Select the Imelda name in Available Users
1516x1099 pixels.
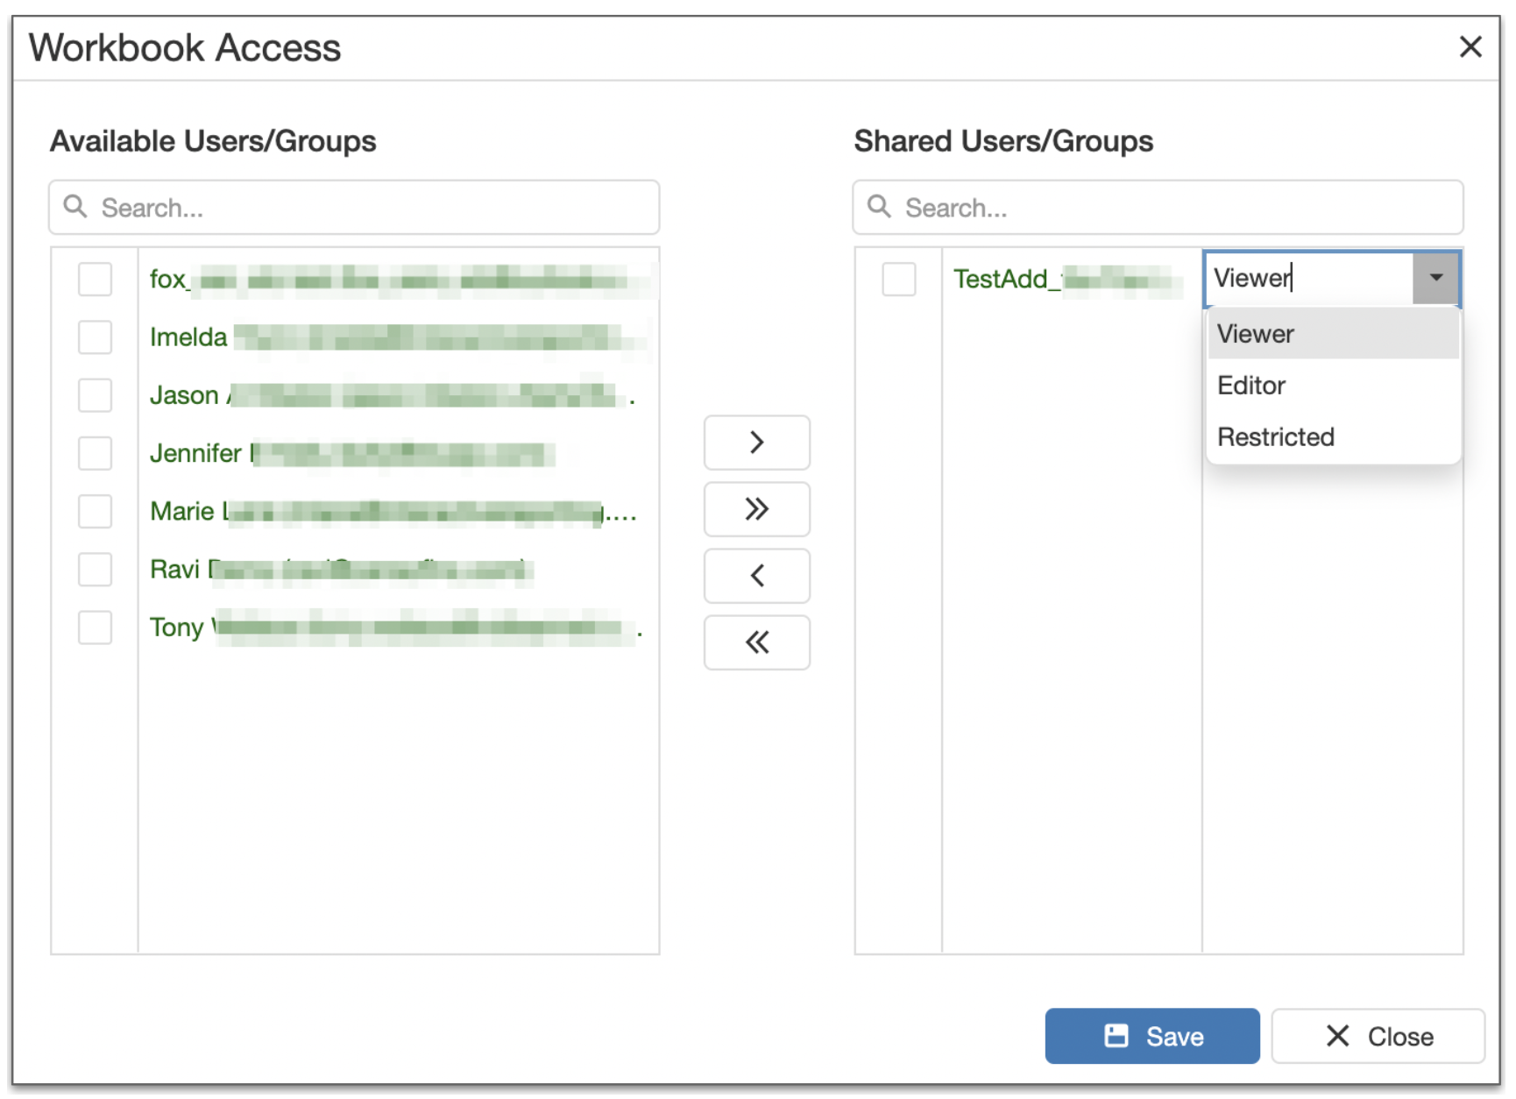point(399,337)
